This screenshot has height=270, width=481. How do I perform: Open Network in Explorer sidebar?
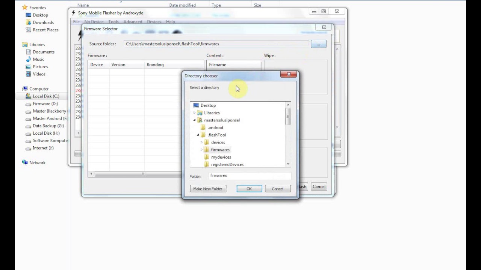(37, 163)
